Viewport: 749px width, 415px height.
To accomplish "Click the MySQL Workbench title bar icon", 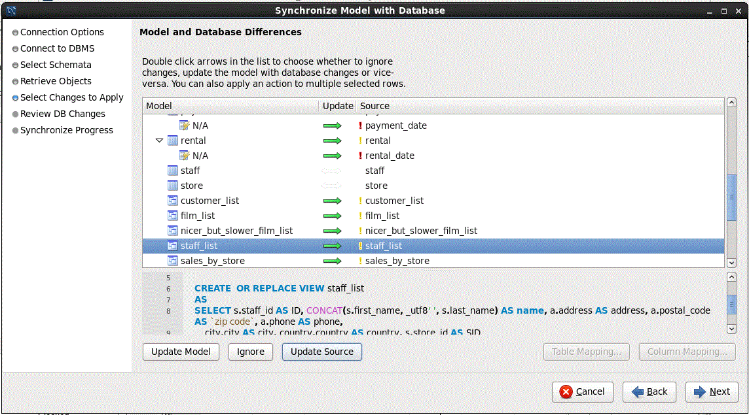I will pyautogui.click(x=10, y=10).
